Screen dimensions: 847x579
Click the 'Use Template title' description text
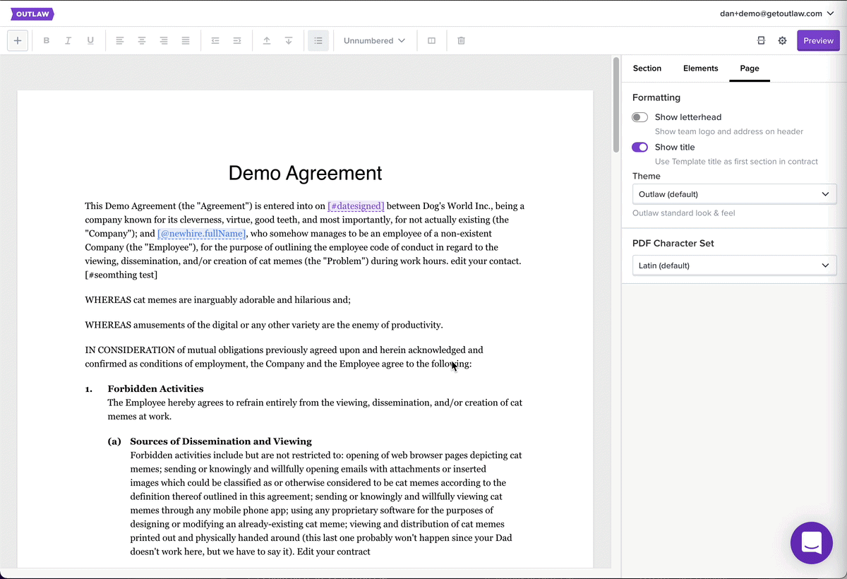pyautogui.click(x=736, y=162)
